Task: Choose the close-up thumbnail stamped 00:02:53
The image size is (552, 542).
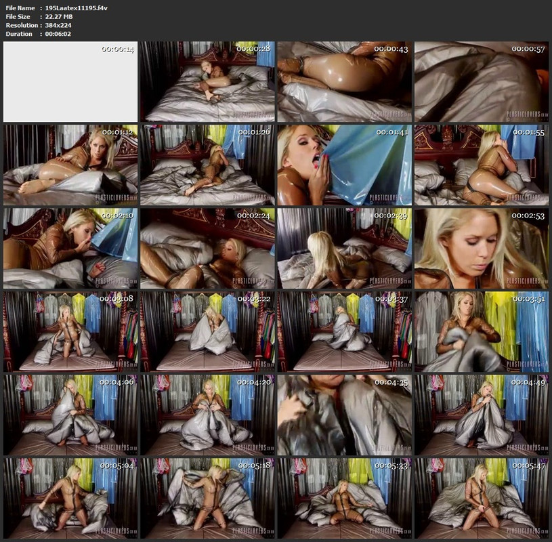Action: (482, 248)
